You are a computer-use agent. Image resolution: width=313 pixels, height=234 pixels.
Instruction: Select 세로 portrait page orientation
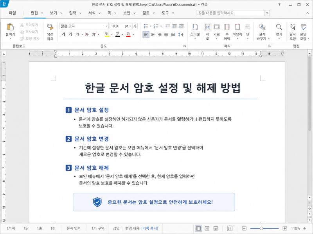coord(208,32)
